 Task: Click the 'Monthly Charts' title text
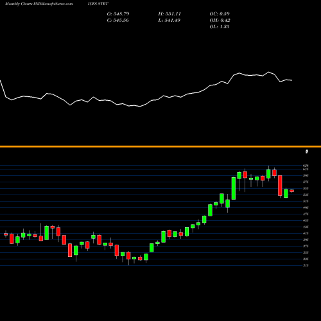tap(19, 4)
